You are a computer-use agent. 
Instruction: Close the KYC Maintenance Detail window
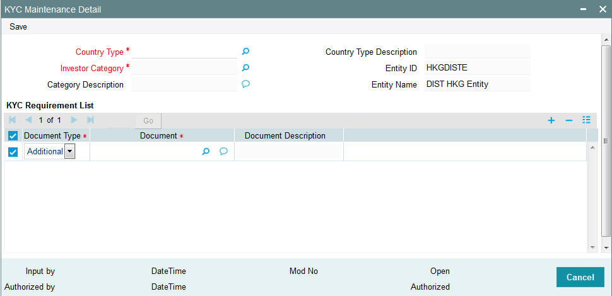tap(603, 9)
